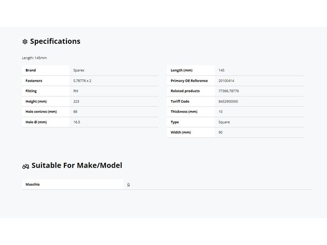
Task: Select the Specifications heading
Action: pos(55,41)
